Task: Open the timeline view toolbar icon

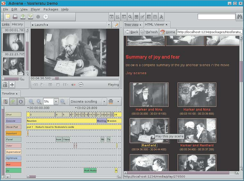Action: coord(111,17)
